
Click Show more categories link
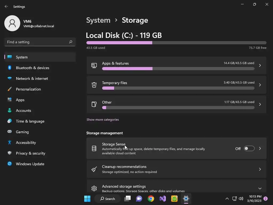[103, 120]
